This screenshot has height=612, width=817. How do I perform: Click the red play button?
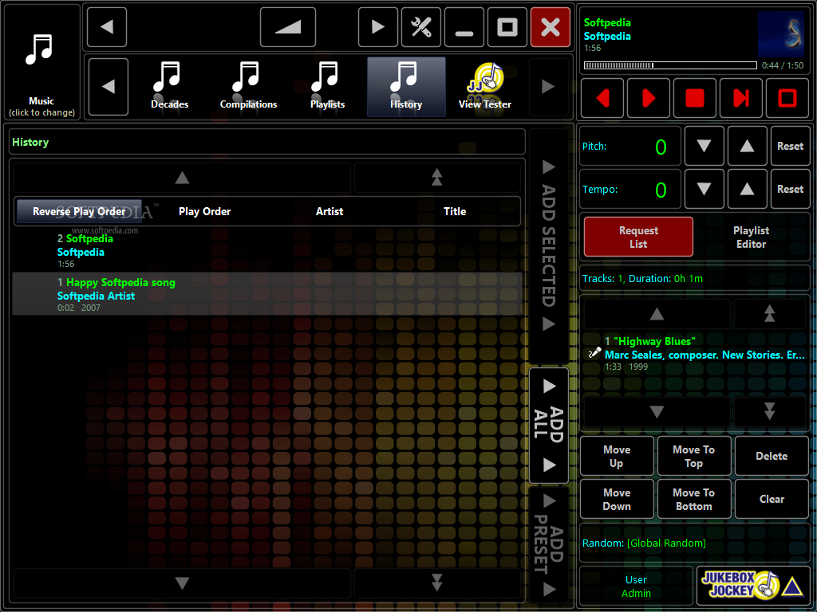pos(649,98)
